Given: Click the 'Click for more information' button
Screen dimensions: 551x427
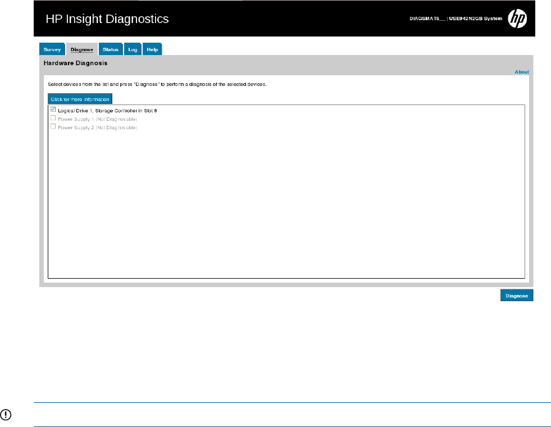Looking at the screenshot, I should click(x=80, y=99).
